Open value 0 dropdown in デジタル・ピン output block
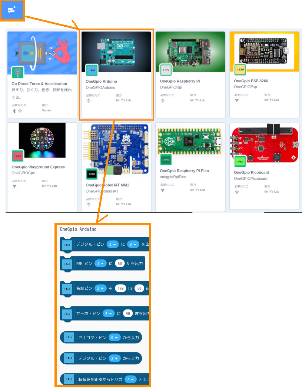Image resolution: width=302 pixels, height=388 pixels. tap(133, 244)
